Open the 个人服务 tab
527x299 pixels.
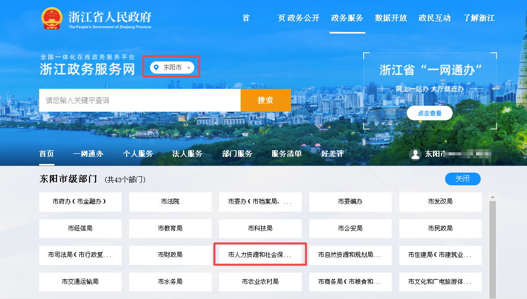[x=138, y=154]
